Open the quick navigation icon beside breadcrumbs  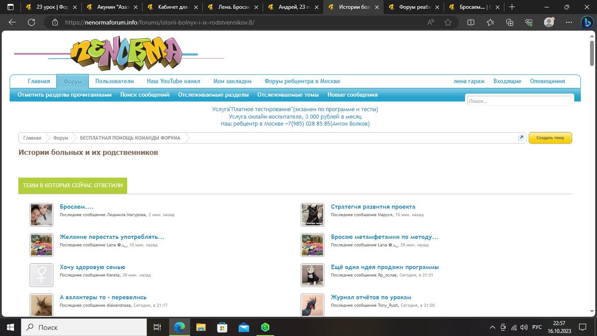tap(521, 138)
